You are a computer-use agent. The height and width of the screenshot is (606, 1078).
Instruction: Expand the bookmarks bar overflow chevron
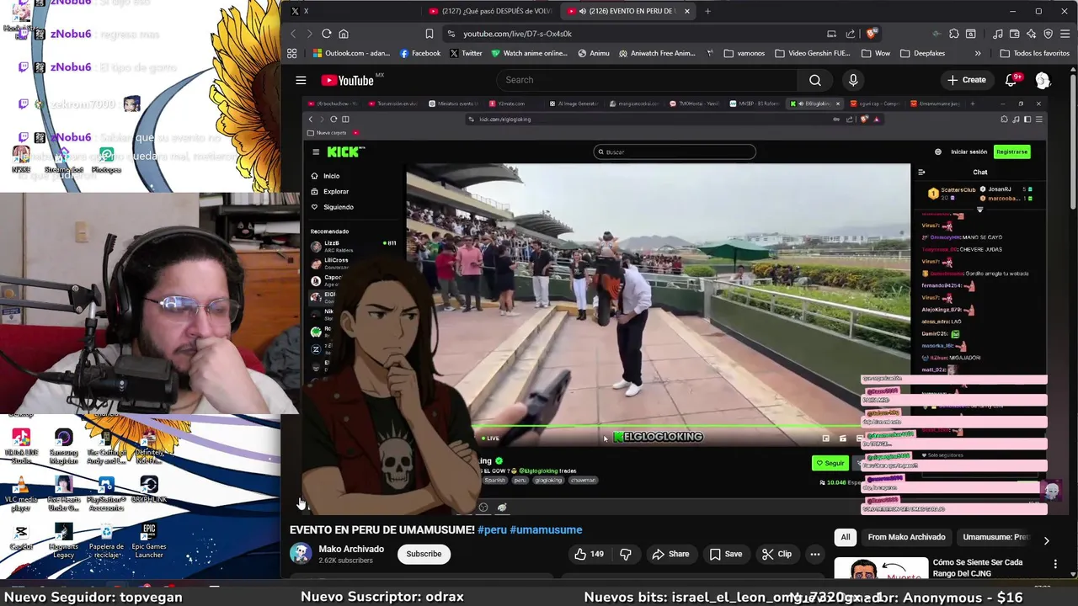(978, 53)
